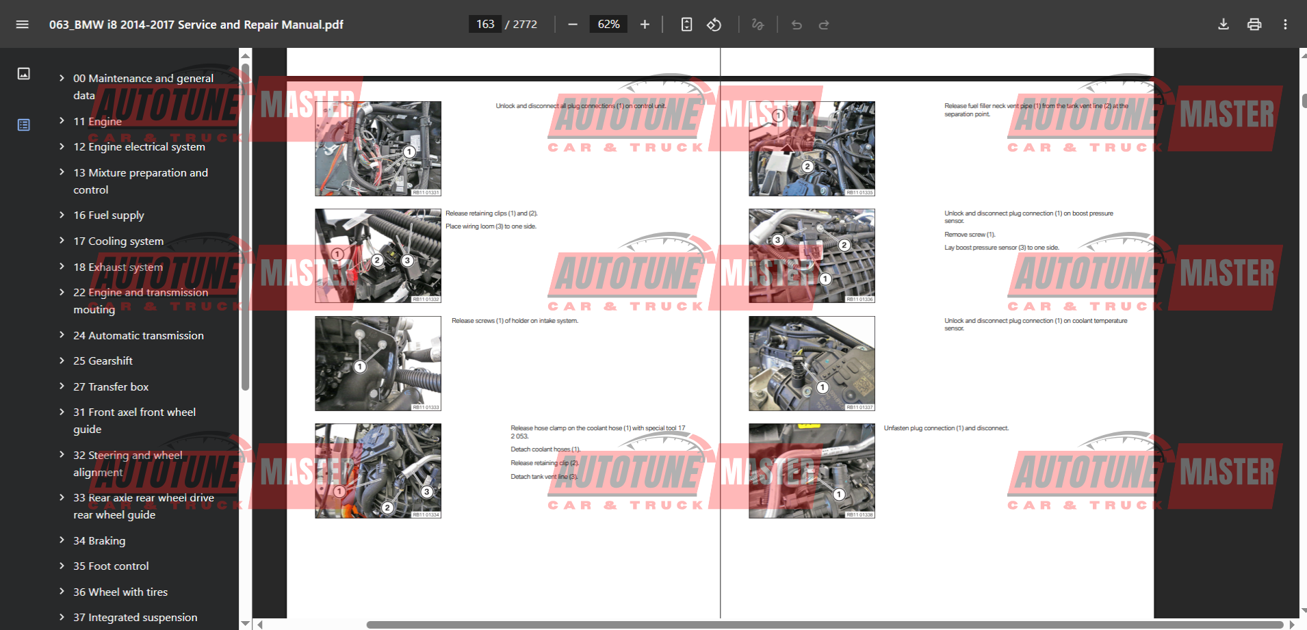Expand the 16 Fuel supply chapter
This screenshot has width=1307, height=630.
click(62, 215)
